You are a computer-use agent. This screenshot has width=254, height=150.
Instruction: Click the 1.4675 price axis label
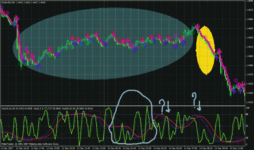(x=250, y=10)
